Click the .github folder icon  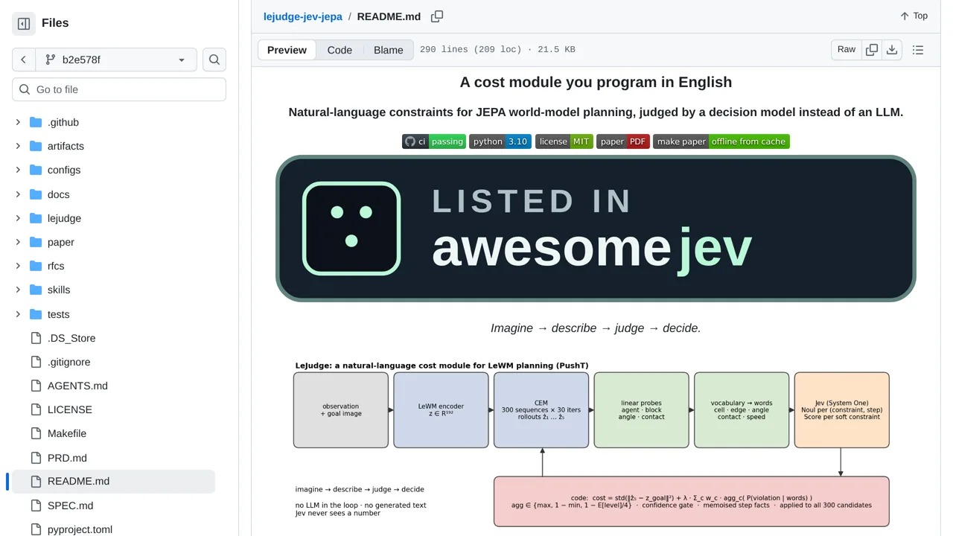point(36,122)
